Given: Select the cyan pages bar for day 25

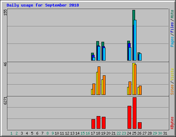Looking at the screenshot, I should pos(135,40).
